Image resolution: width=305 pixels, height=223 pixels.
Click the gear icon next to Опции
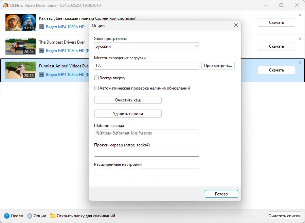(30, 216)
